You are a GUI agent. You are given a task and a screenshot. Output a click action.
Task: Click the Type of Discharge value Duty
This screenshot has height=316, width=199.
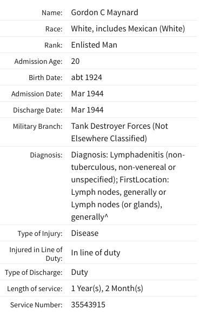tap(79, 272)
